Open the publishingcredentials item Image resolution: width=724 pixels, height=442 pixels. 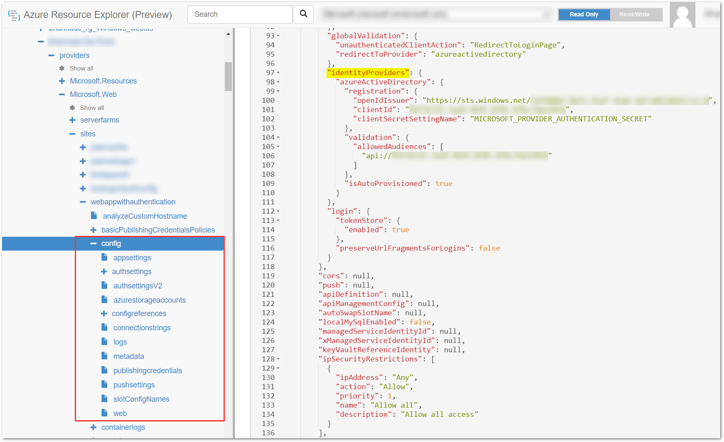(147, 371)
